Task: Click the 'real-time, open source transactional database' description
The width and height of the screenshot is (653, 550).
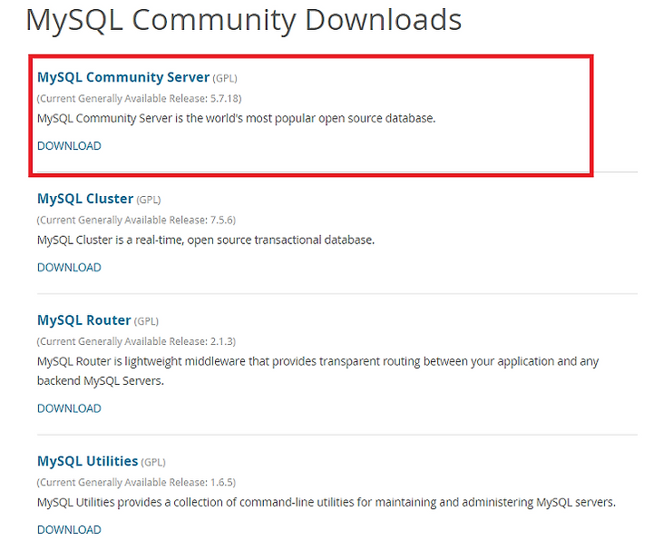Action: coord(206,241)
